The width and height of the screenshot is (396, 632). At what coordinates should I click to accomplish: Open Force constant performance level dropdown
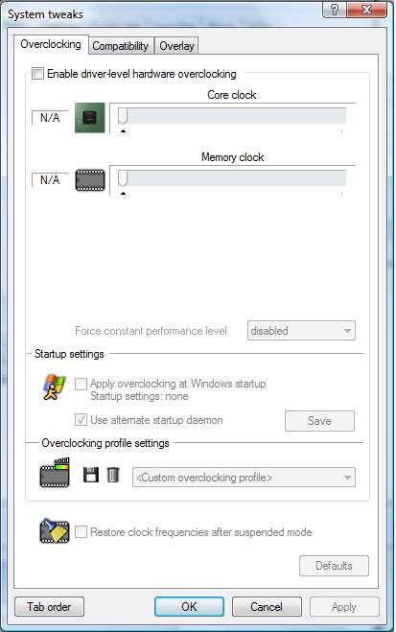point(301,331)
